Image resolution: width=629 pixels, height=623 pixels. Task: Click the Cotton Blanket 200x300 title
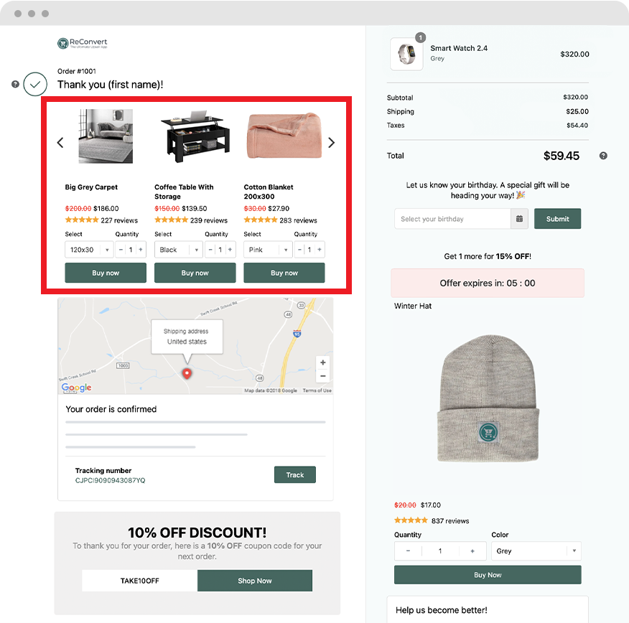[x=269, y=192]
